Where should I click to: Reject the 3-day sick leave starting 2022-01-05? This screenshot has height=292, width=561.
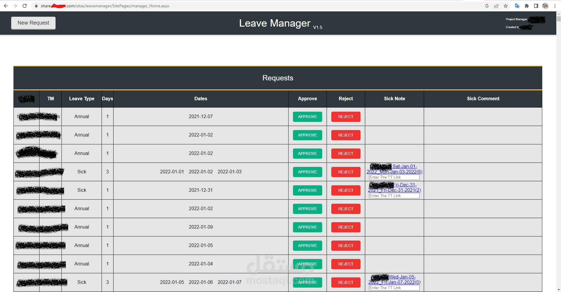pos(346,282)
